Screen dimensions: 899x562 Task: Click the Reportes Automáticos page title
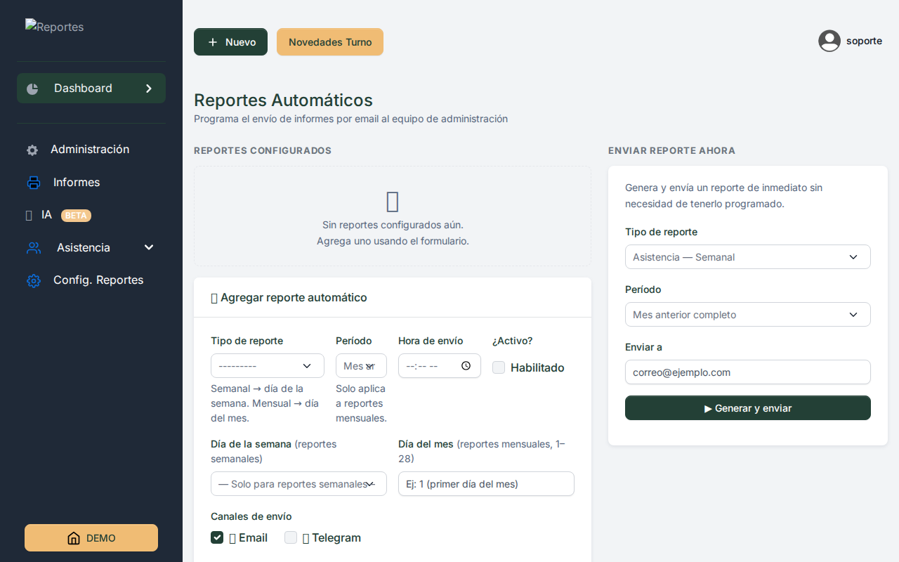283,100
